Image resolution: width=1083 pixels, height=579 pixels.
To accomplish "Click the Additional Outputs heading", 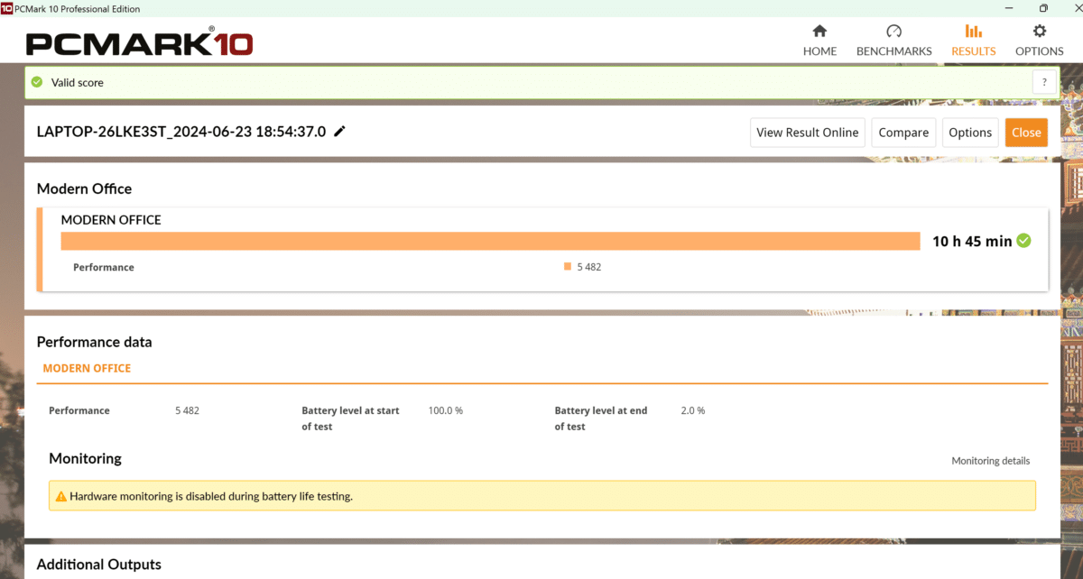I will [x=98, y=565].
